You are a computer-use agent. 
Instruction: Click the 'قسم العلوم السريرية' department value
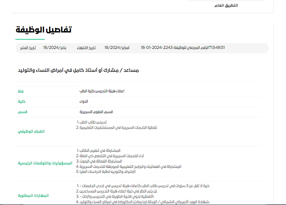click(x=96, y=112)
